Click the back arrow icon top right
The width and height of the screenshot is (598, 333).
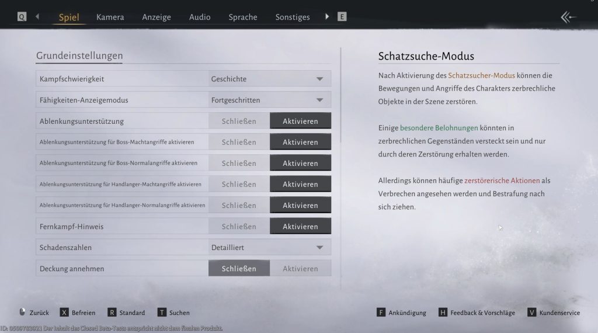click(569, 17)
